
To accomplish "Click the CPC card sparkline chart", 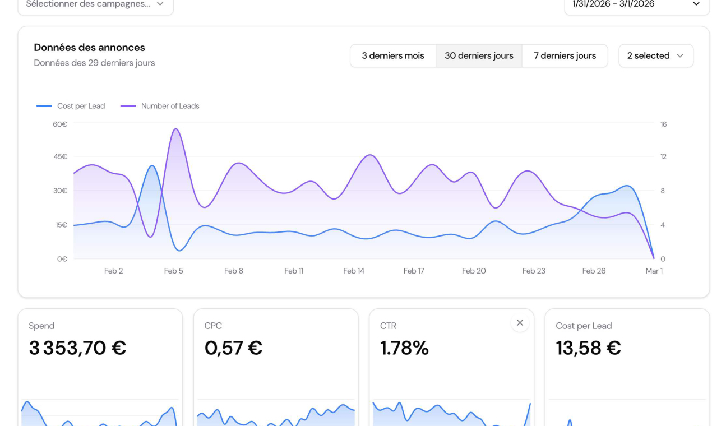I will [x=276, y=416].
